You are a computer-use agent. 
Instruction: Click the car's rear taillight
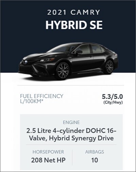[116, 55]
